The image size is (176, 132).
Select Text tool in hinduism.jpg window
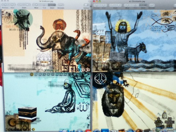44,5
